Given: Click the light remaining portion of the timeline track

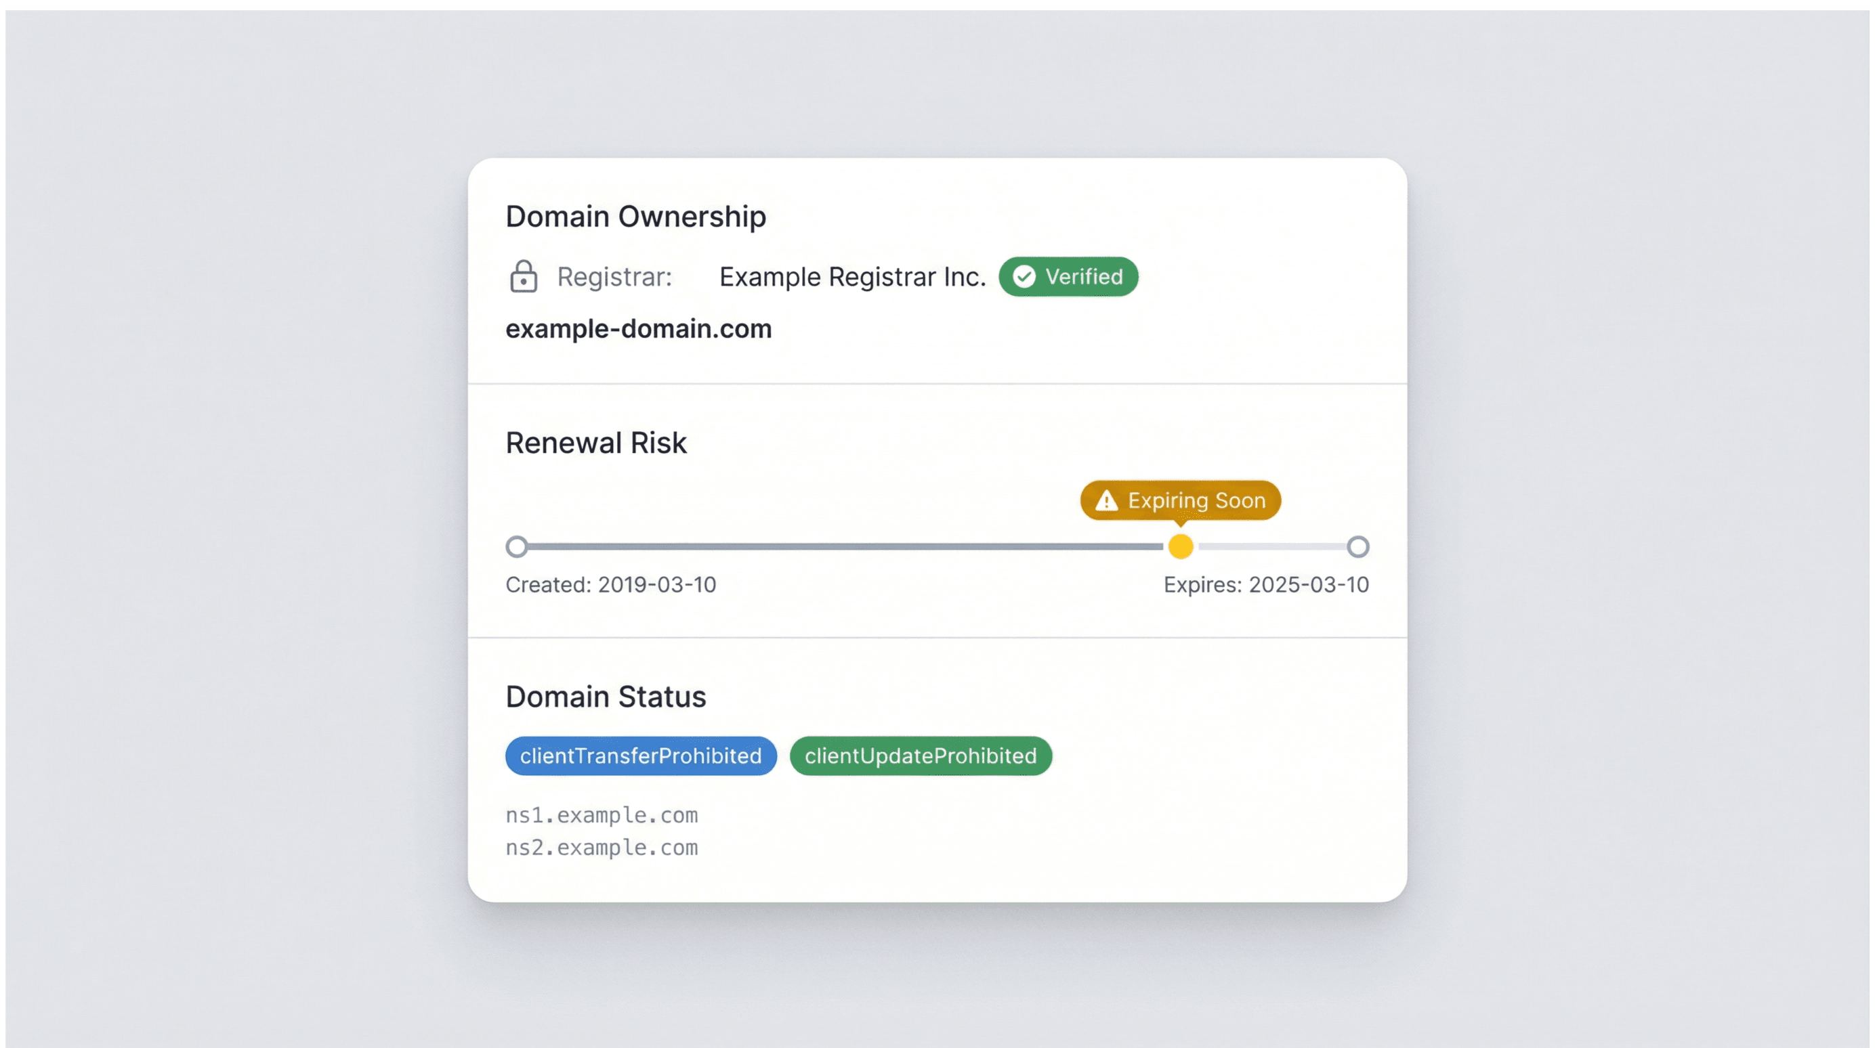Looking at the screenshot, I should pos(1271,547).
